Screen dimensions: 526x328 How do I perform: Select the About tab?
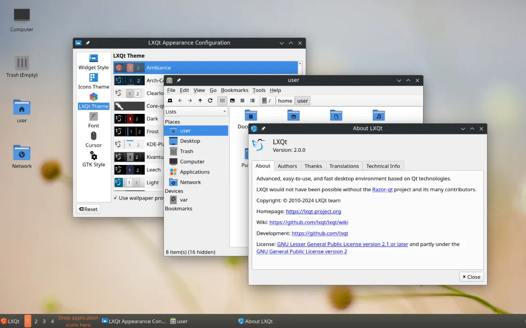tap(263, 166)
